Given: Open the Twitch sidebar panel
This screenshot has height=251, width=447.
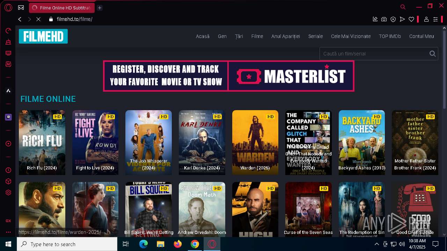Looking at the screenshot, I should (x=8, y=117).
